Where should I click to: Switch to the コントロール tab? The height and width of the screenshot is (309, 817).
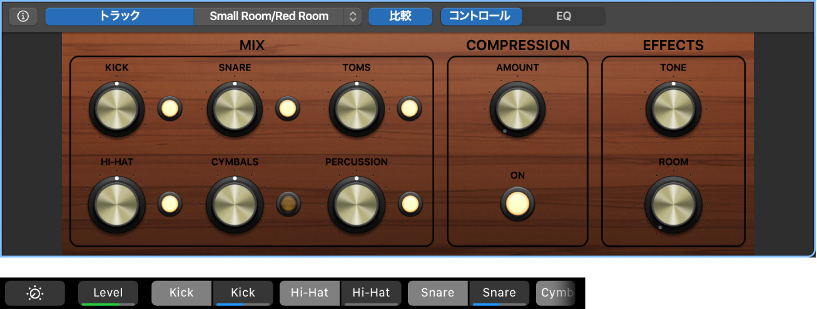tap(481, 16)
